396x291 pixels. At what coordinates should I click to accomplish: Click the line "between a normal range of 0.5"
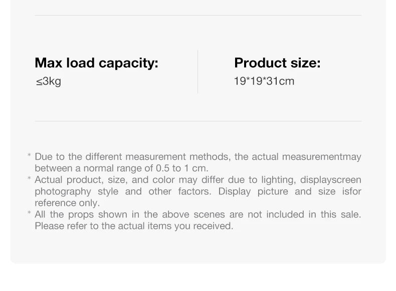[x=121, y=168]
